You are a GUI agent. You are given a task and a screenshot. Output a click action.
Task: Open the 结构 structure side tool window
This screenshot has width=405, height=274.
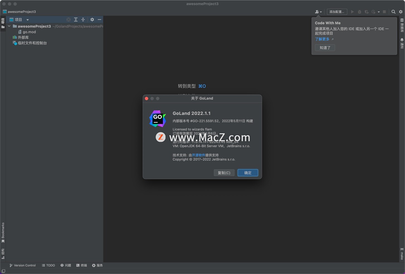click(3, 254)
